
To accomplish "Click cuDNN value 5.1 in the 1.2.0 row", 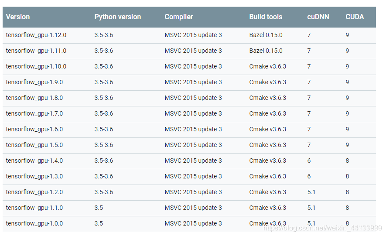I will (x=311, y=192).
